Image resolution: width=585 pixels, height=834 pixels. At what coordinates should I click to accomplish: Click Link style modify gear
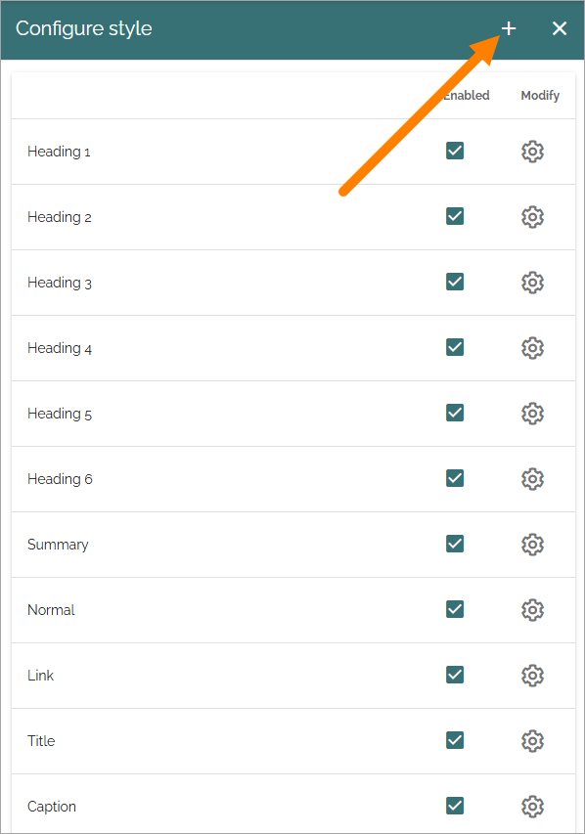point(532,675)
